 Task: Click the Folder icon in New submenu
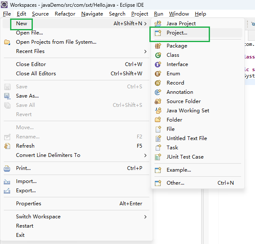pyautogui.click(x=158, y=120)
